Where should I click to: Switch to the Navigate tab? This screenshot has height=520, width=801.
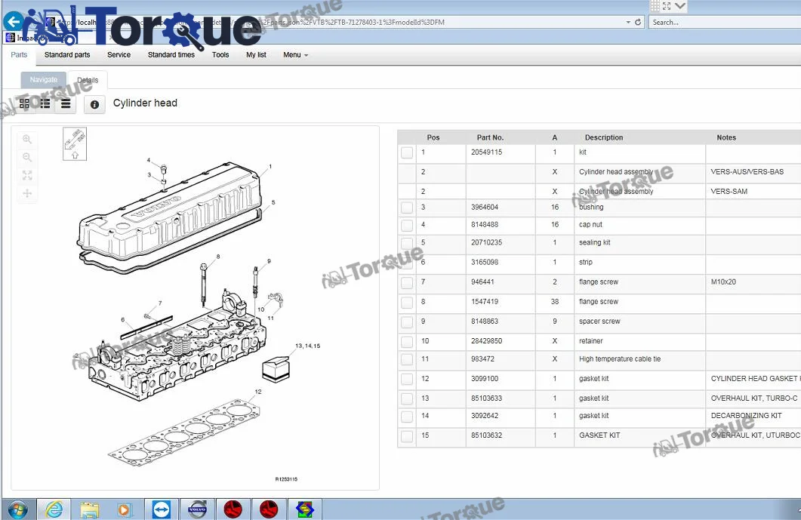coord(44,80)
